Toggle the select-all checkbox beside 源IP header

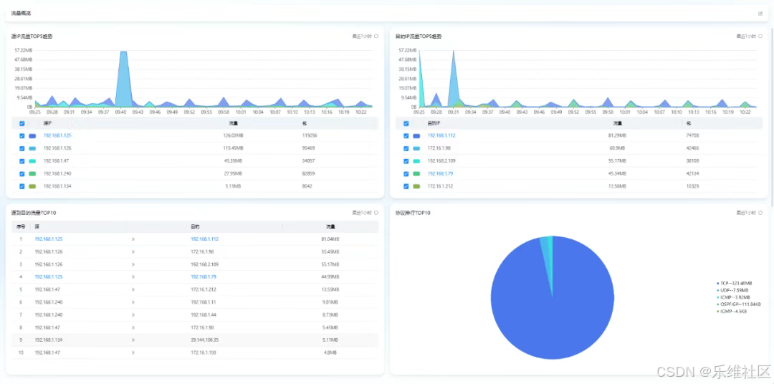pyautogui.click(x=21, y=123)
